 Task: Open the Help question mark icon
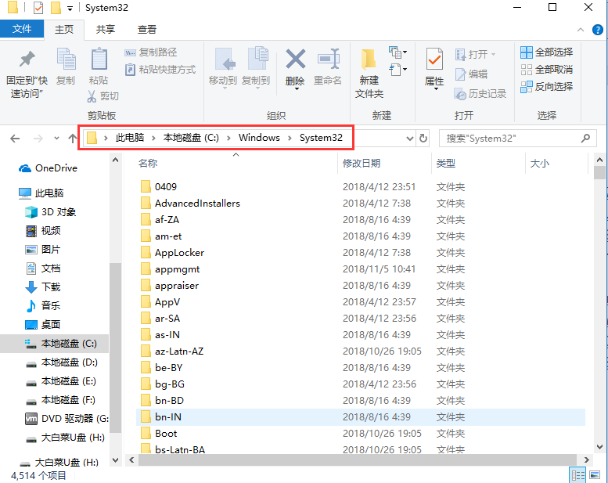pyautogui.click(x=598, y=30)
